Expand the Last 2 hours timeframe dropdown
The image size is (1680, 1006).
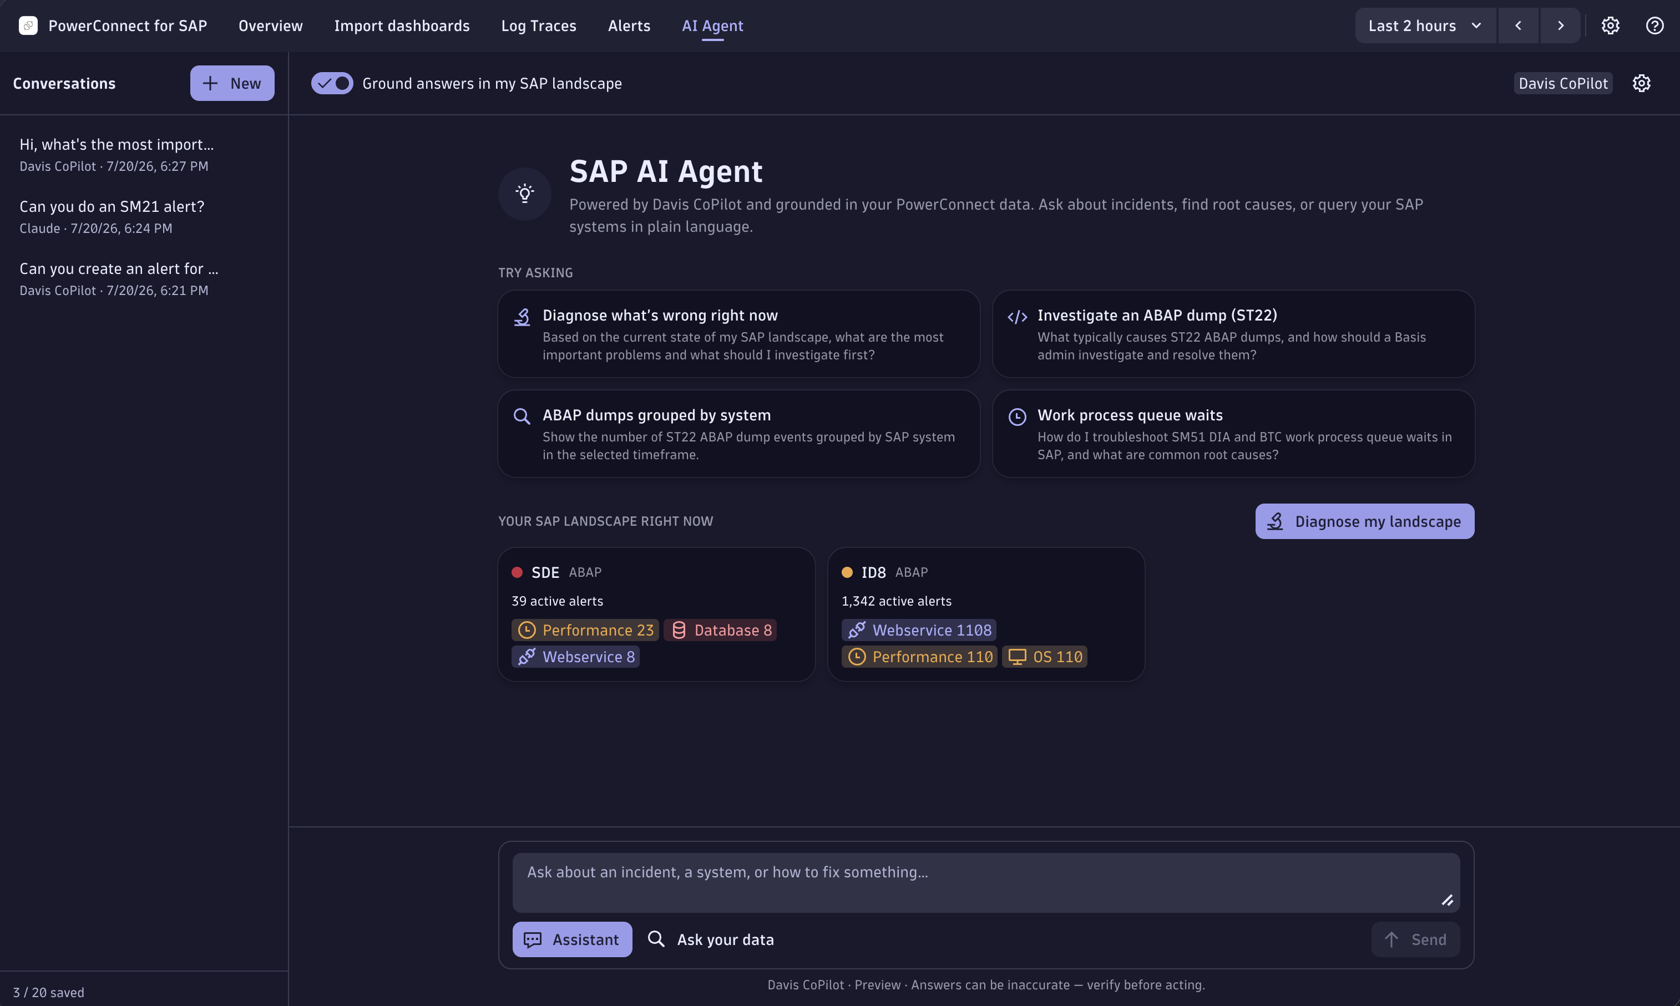click(x=1425, y=26)
